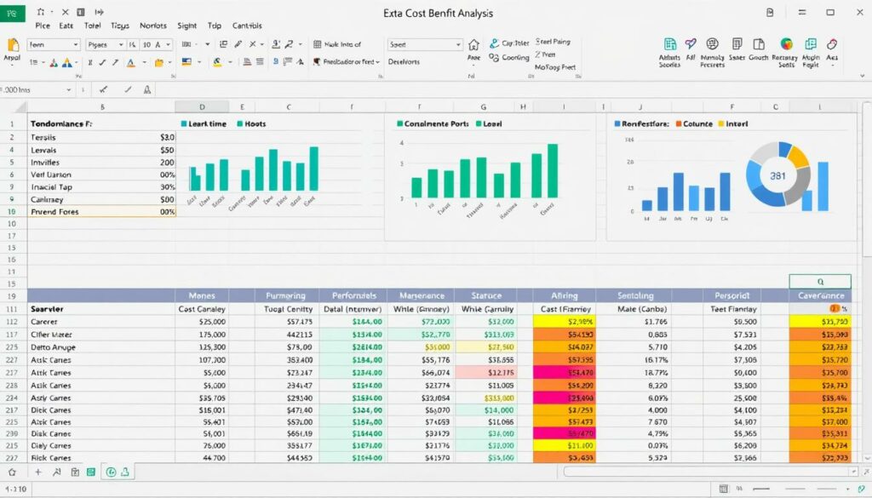Select row 10 header with Prnend Fores
The height and width of the screenshot is (498, 872).
12,212
